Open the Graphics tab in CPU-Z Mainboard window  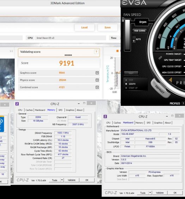tap(158, 123)
